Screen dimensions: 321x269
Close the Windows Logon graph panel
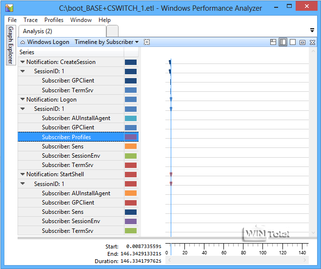312,42
